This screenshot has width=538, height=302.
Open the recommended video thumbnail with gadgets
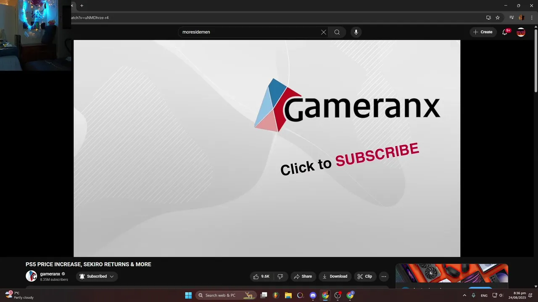(x=452, y=273)
